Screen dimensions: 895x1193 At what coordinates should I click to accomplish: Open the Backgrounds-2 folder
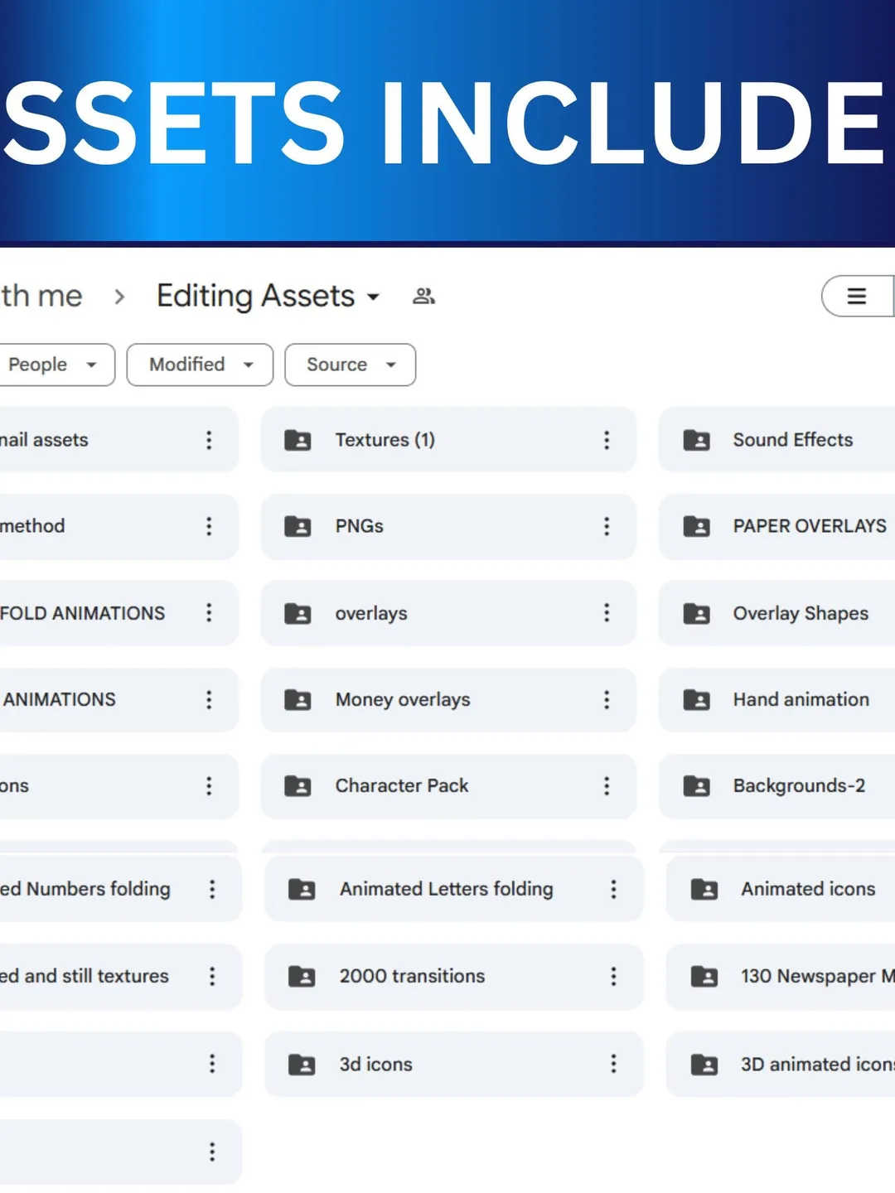pyautogui.click(x=777, y=785)
